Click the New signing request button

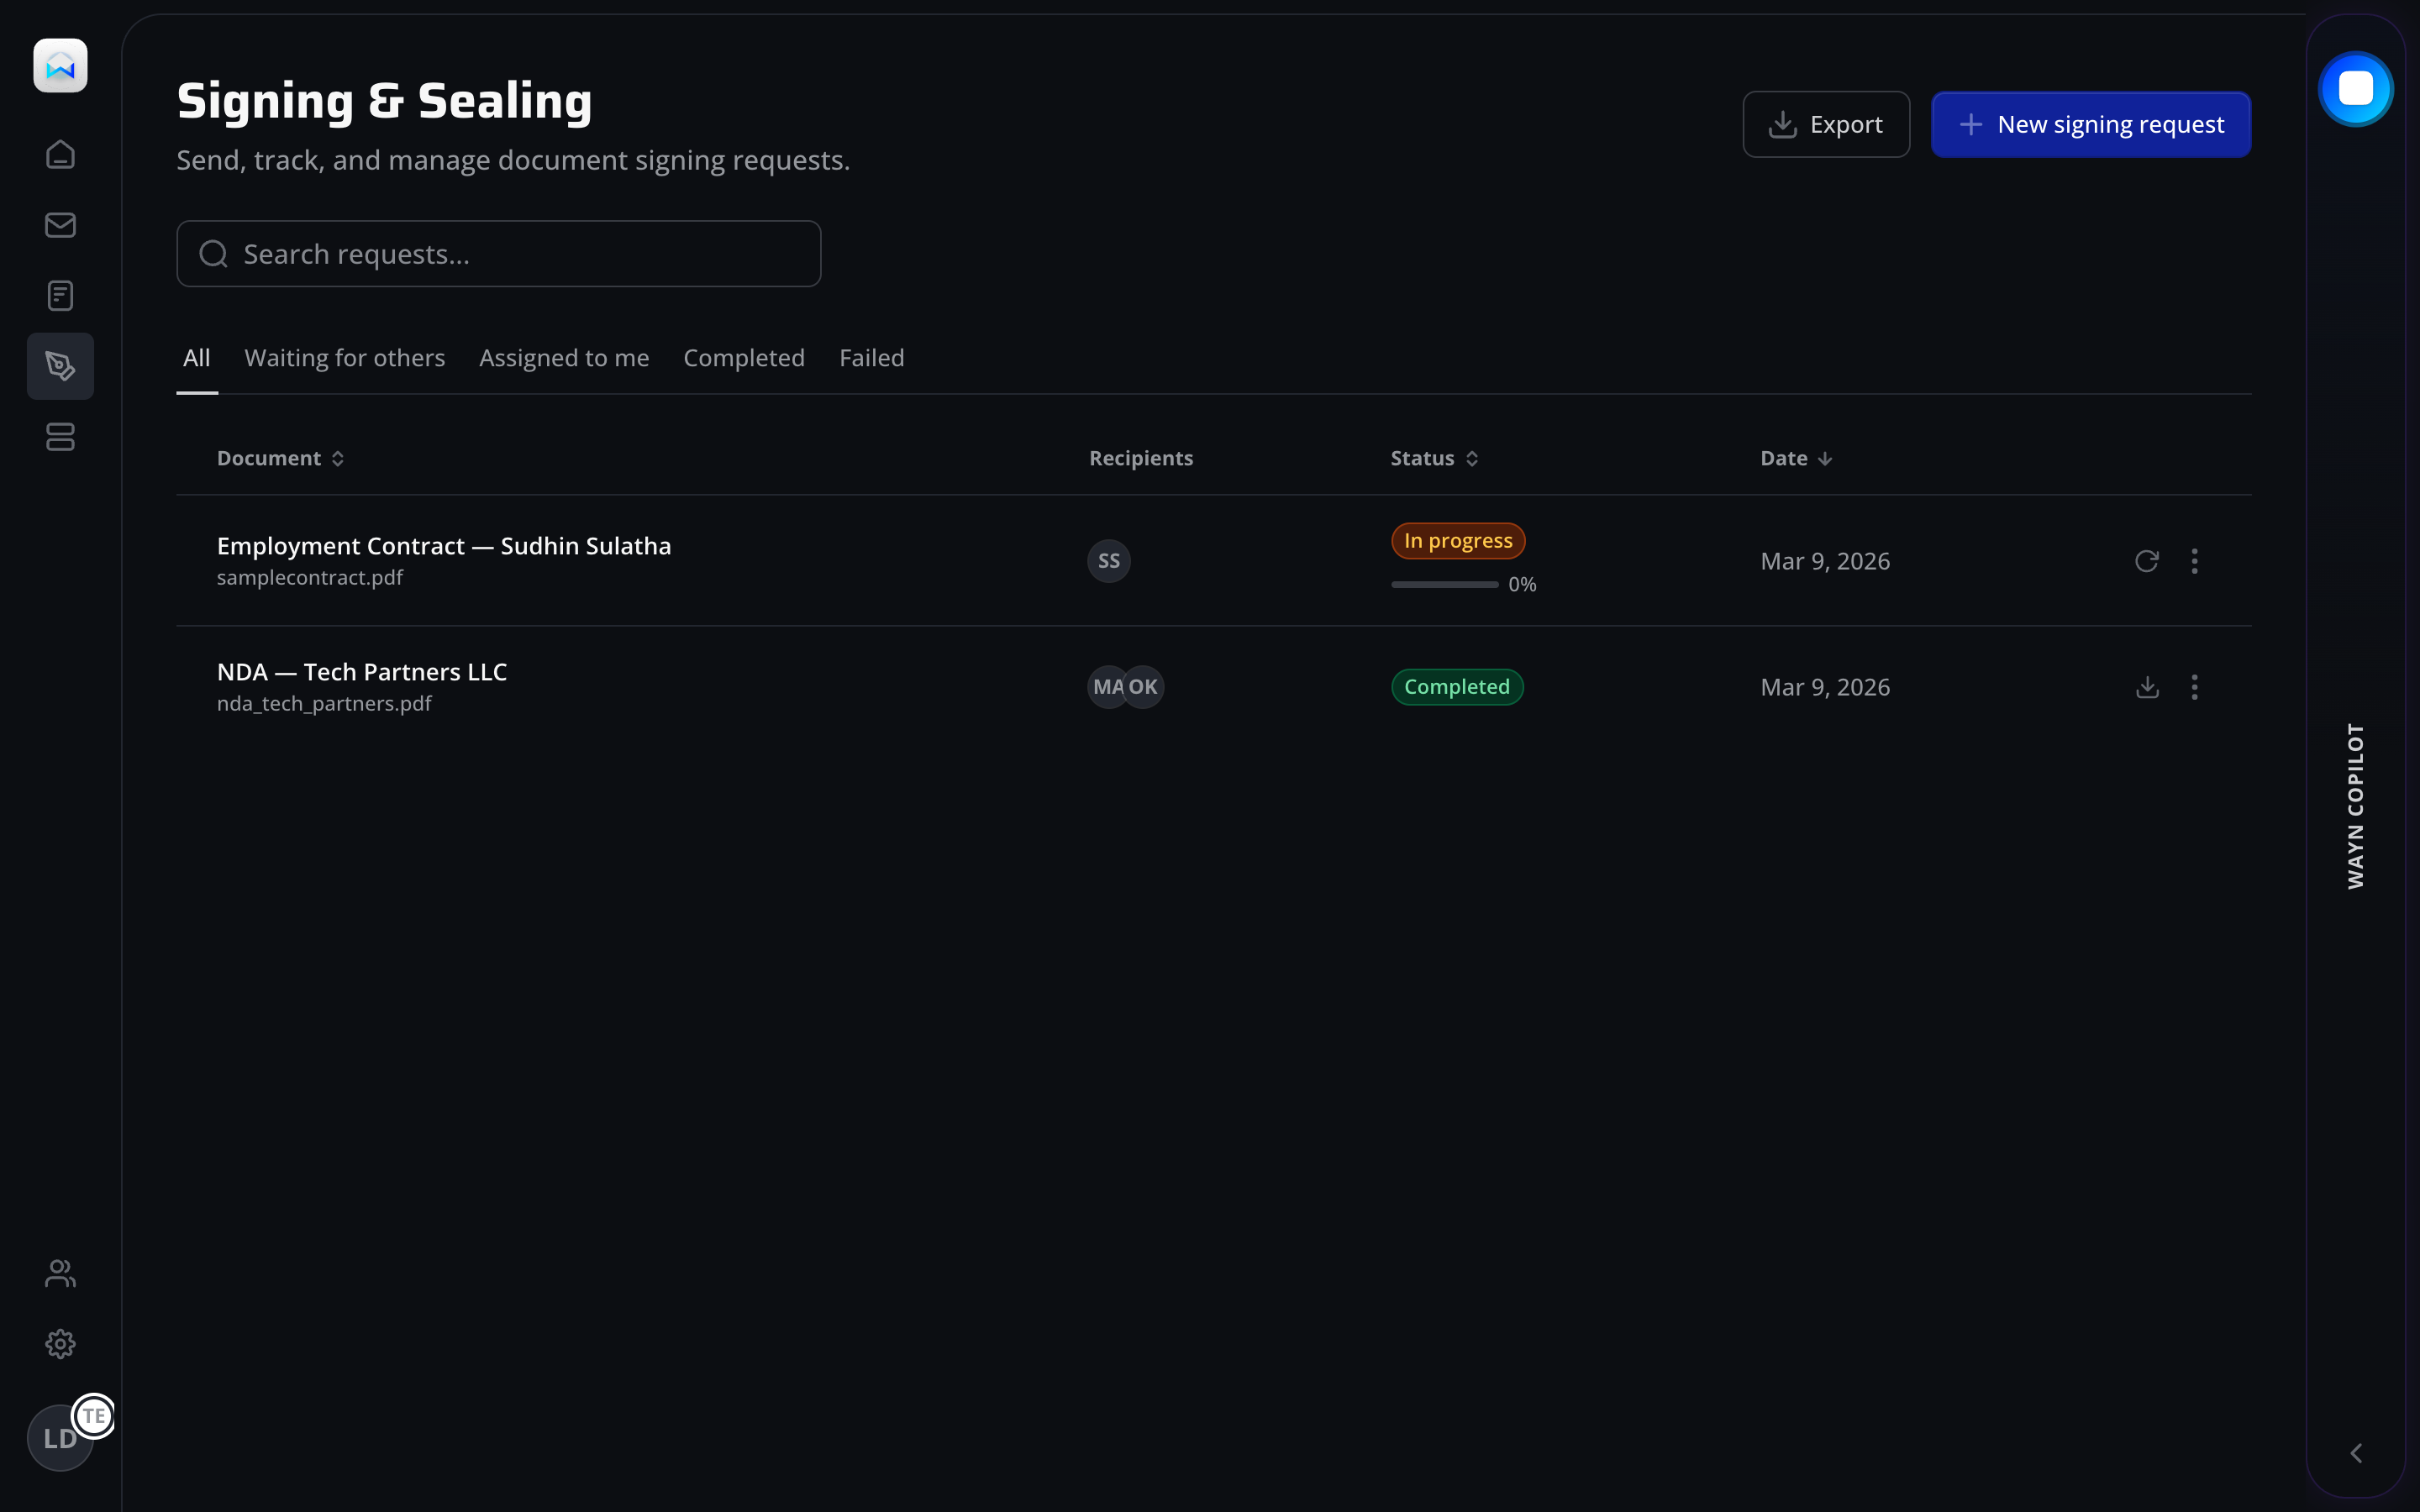click(2090, 124)
